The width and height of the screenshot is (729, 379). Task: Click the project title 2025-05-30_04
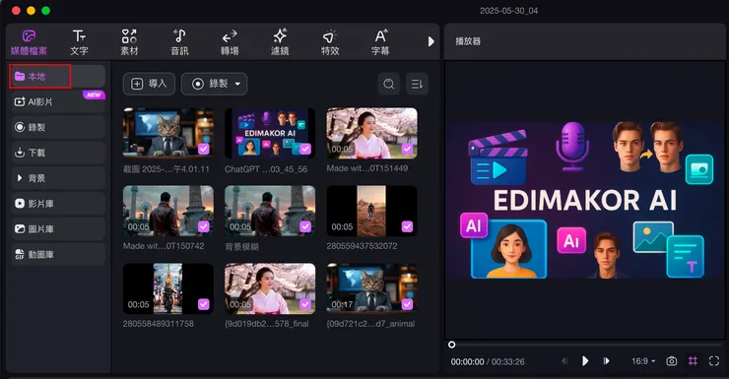pyautogui.click(x=508, y=11)
